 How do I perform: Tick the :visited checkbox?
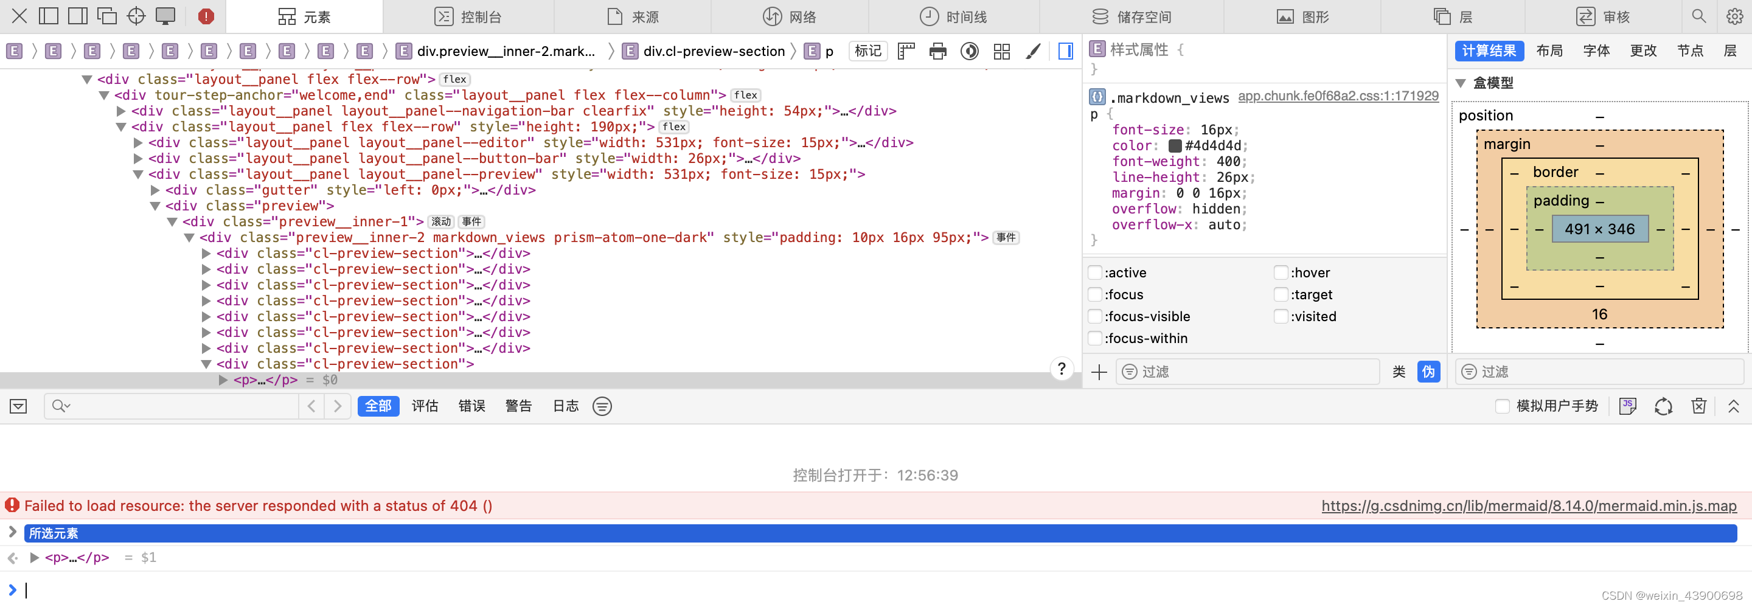[x=1281, y=316]
